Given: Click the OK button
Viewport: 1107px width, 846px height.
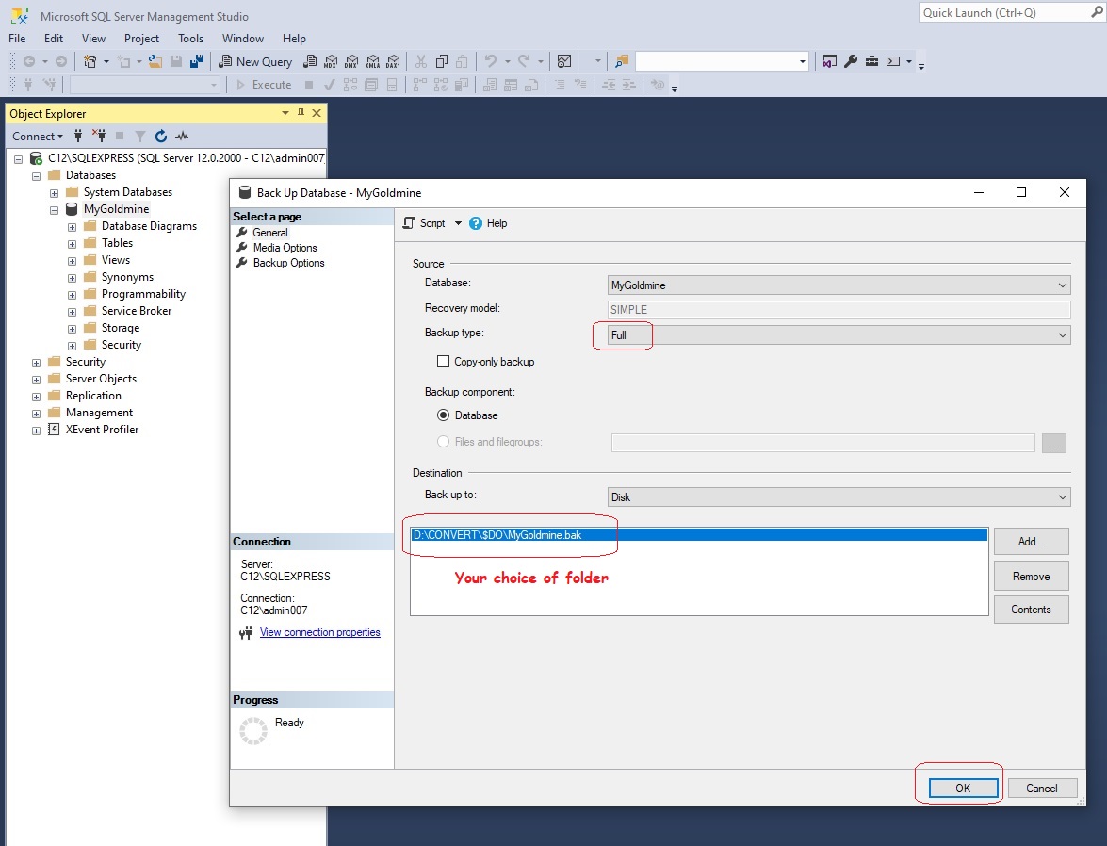Looking at the screenshot, I should pyautogui.click(x=963, y=789).
